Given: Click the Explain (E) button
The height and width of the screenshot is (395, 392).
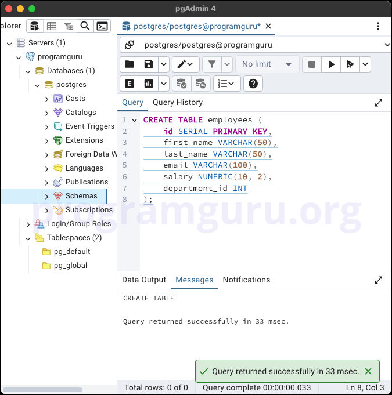Looking at the screenshot, I should 130,84.
